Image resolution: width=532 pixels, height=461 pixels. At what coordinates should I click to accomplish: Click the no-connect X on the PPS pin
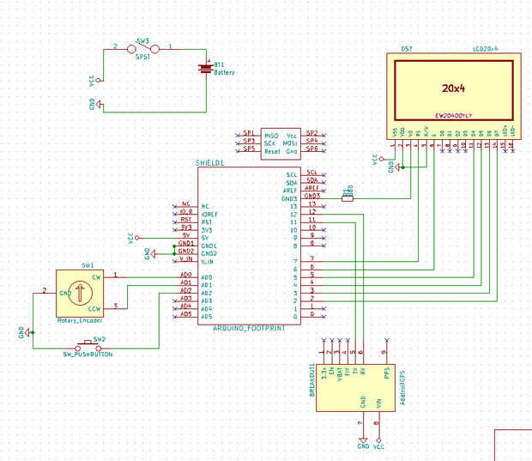click(x=386, y=340)
